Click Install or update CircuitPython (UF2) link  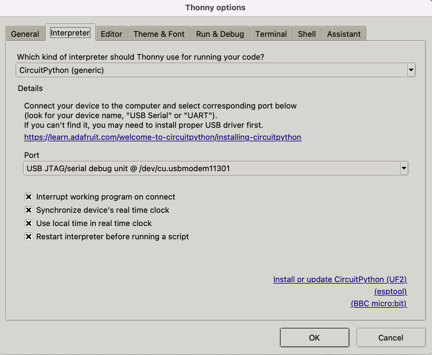[340, 279]
